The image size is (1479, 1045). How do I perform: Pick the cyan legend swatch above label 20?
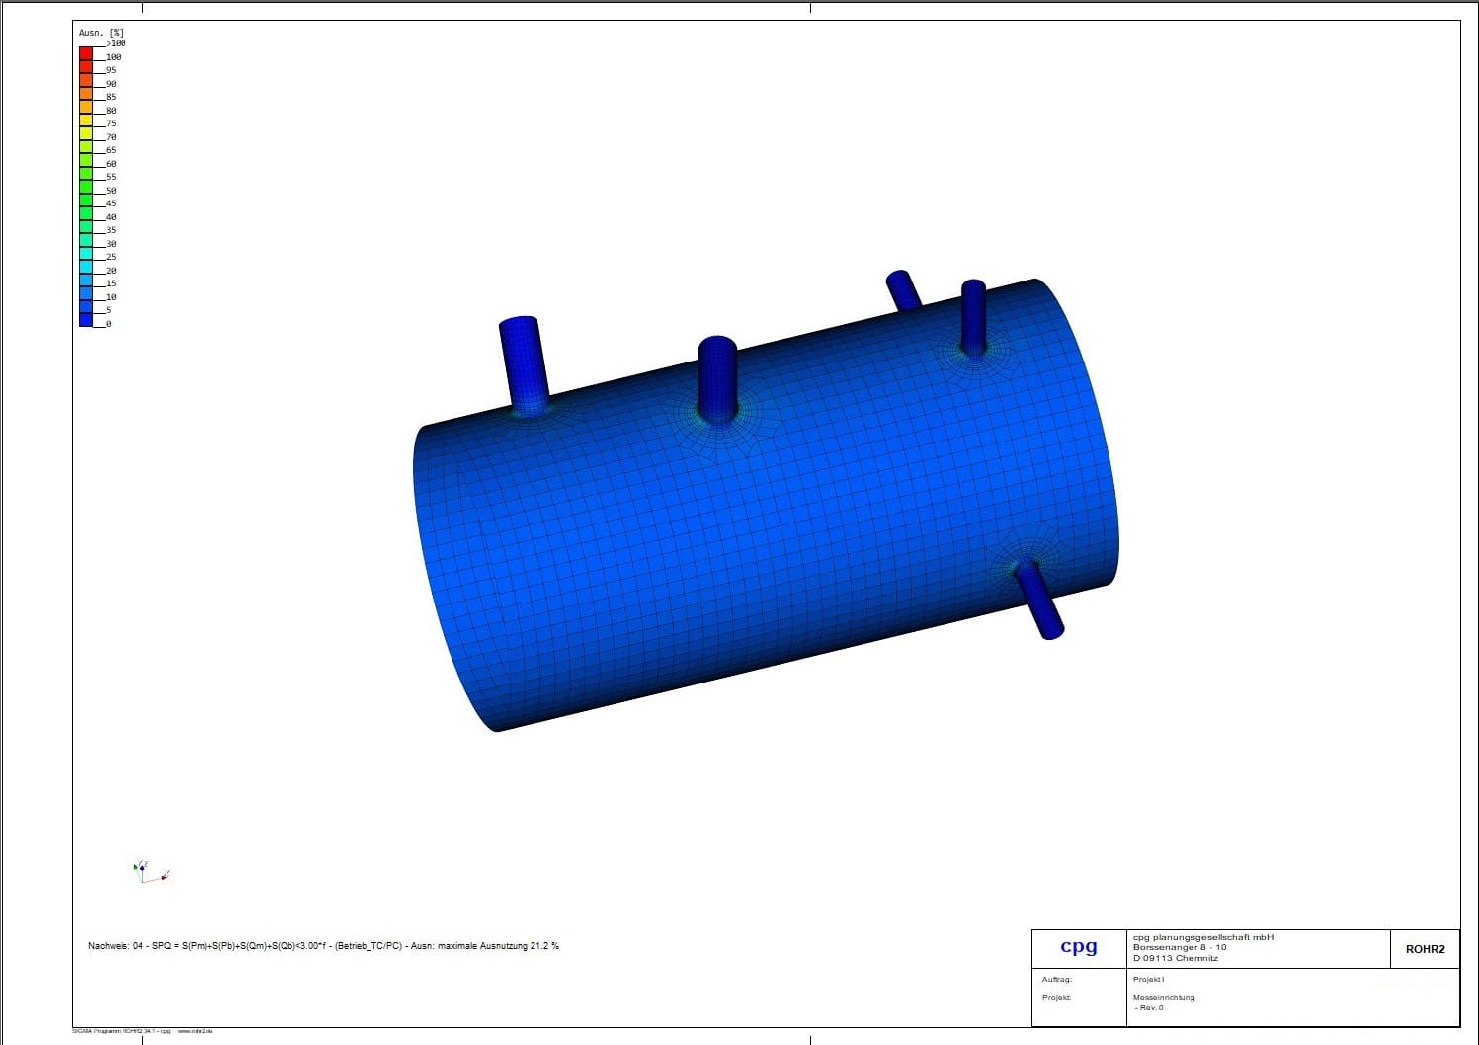[86, 267]
